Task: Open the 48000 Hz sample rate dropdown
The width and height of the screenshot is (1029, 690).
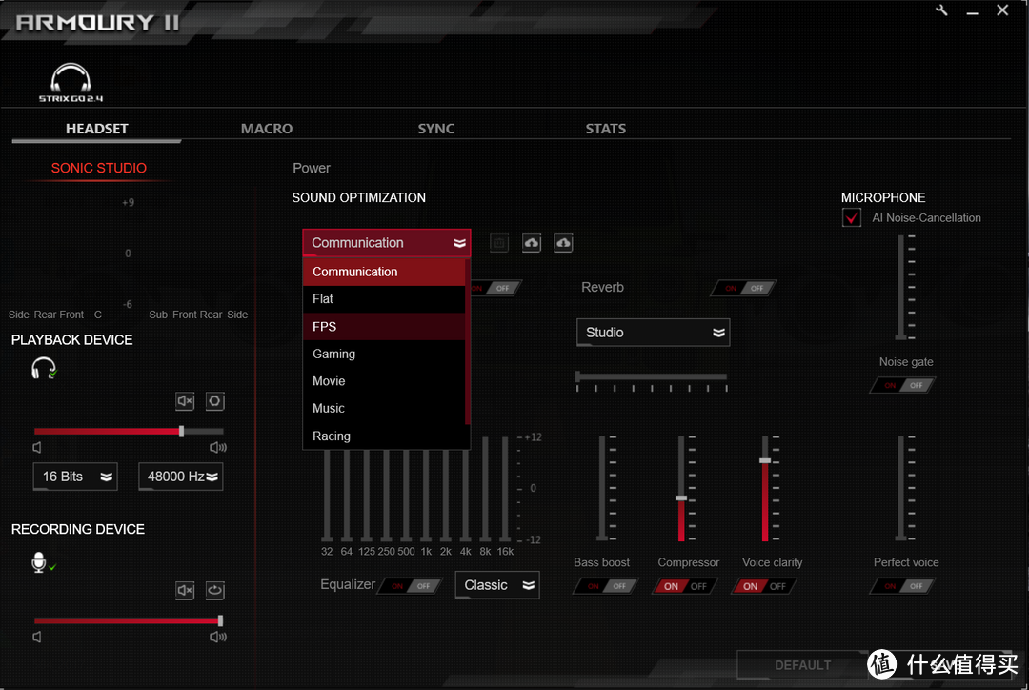Action: click(x=180, y=476)
